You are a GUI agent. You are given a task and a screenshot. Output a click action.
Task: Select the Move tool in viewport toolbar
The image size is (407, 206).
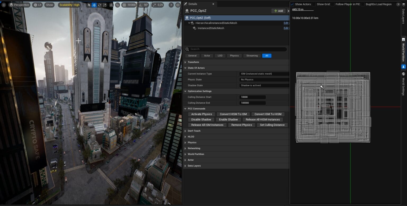coord(94,5)
